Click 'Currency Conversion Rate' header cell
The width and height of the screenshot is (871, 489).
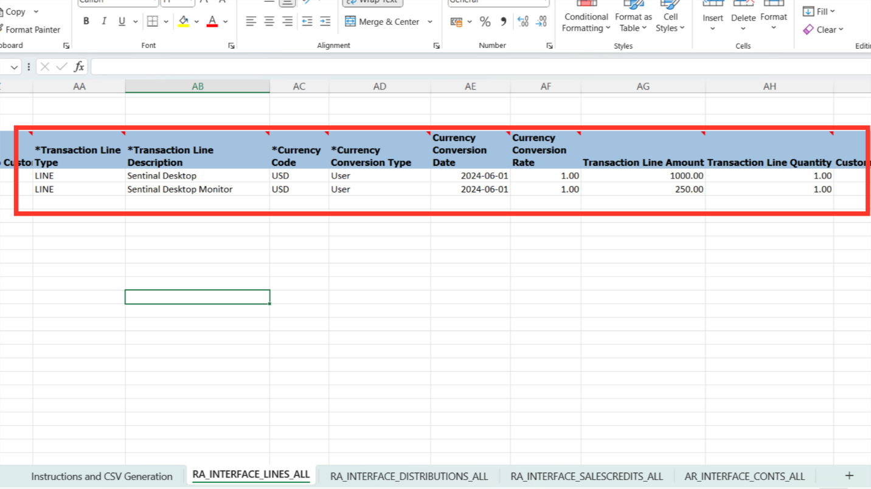[x=546, y=149]
